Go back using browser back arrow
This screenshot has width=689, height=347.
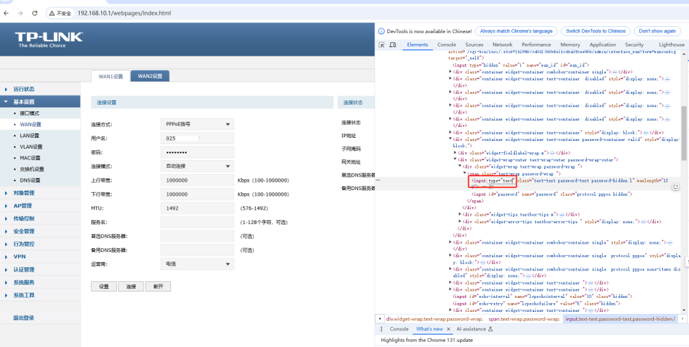coord(8,13)
